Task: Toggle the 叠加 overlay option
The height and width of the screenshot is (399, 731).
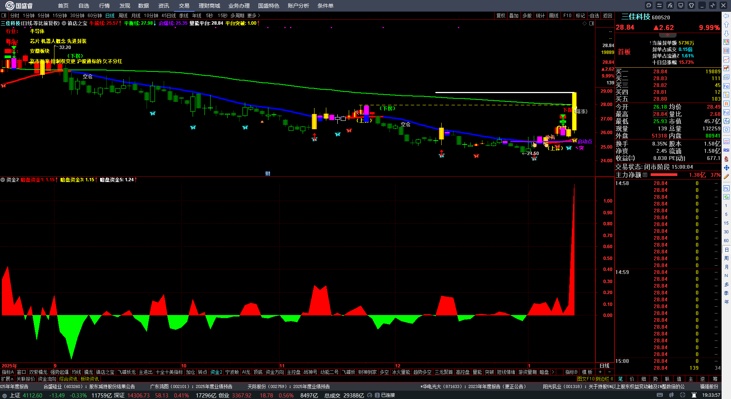Action: (x=514, y=16)
